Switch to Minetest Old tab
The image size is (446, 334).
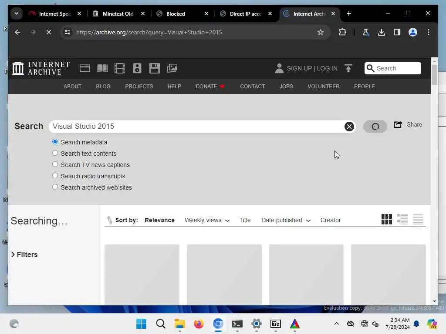click(118, 13)
